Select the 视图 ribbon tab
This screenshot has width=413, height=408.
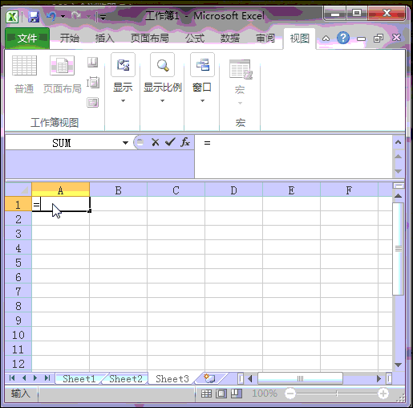click(x=300, y=39)
